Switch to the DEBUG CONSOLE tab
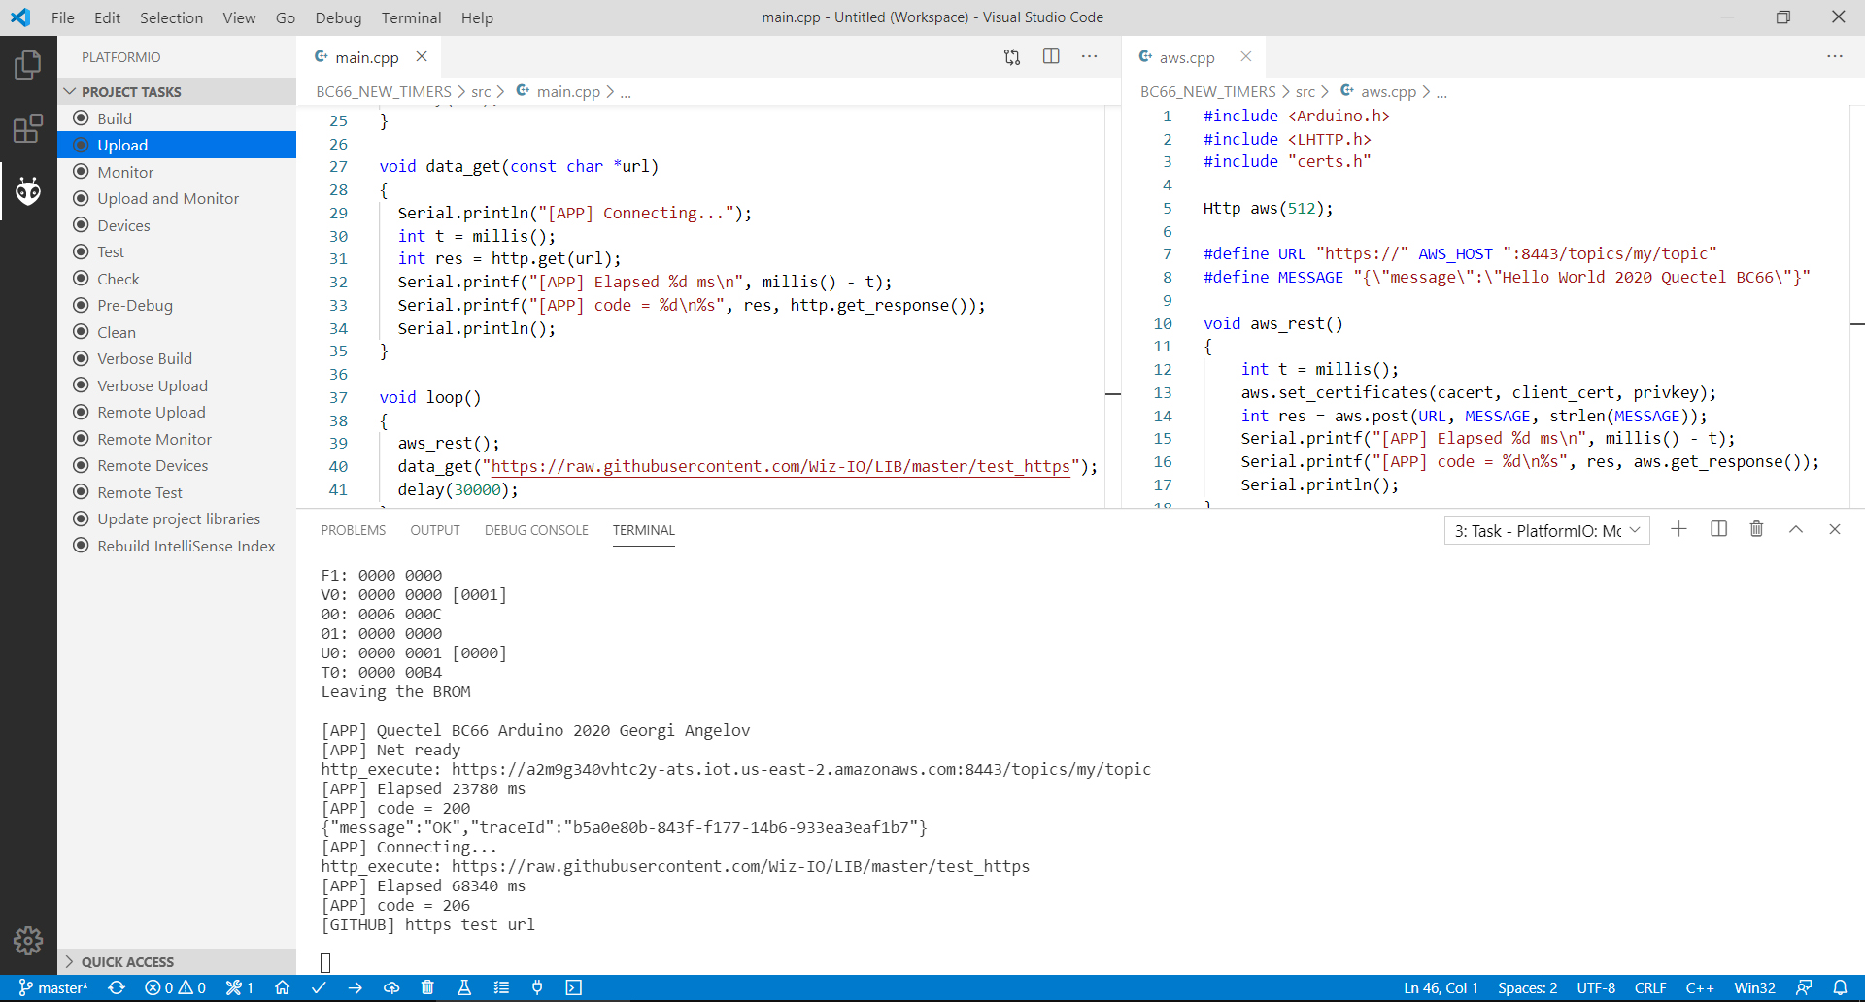 536,530
